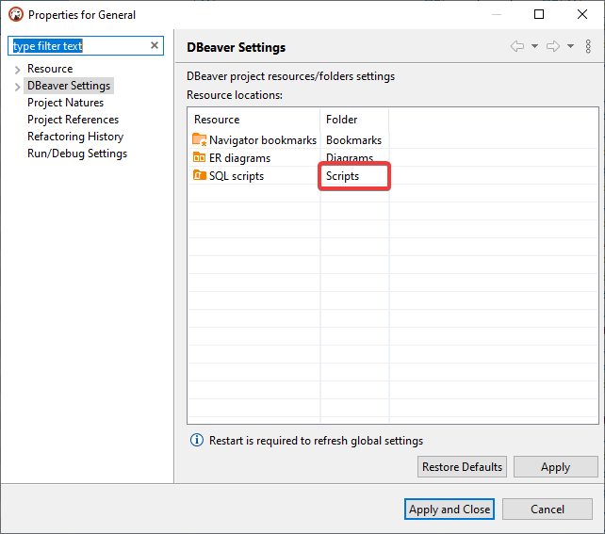The image size is (605, 534).
Task: Expand the DBeaver Settings tree node
Action: tap(17, 87)
